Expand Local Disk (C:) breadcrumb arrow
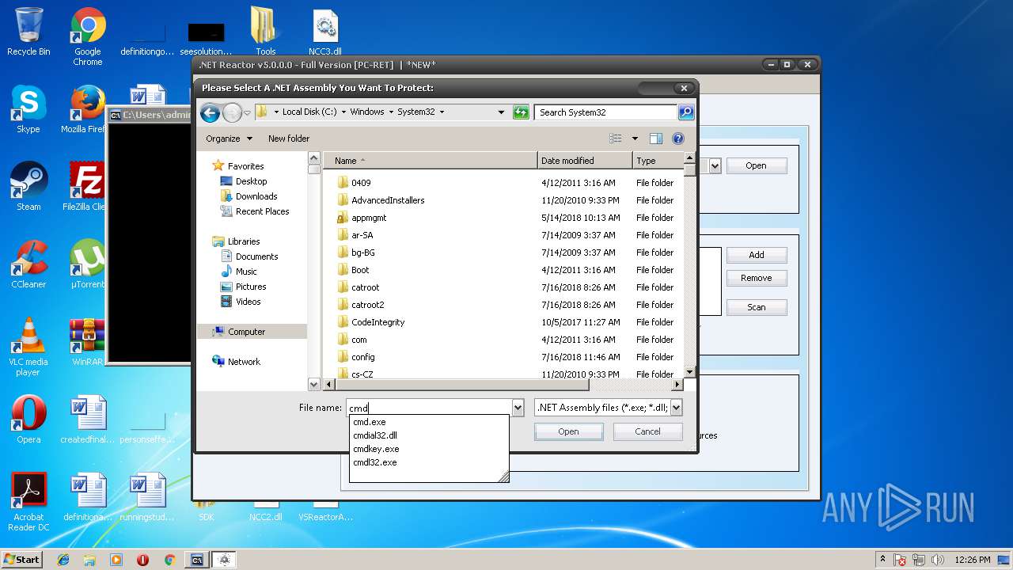Image resolution: width=1013 pixels, height=570 pixels. click(343, 112)
